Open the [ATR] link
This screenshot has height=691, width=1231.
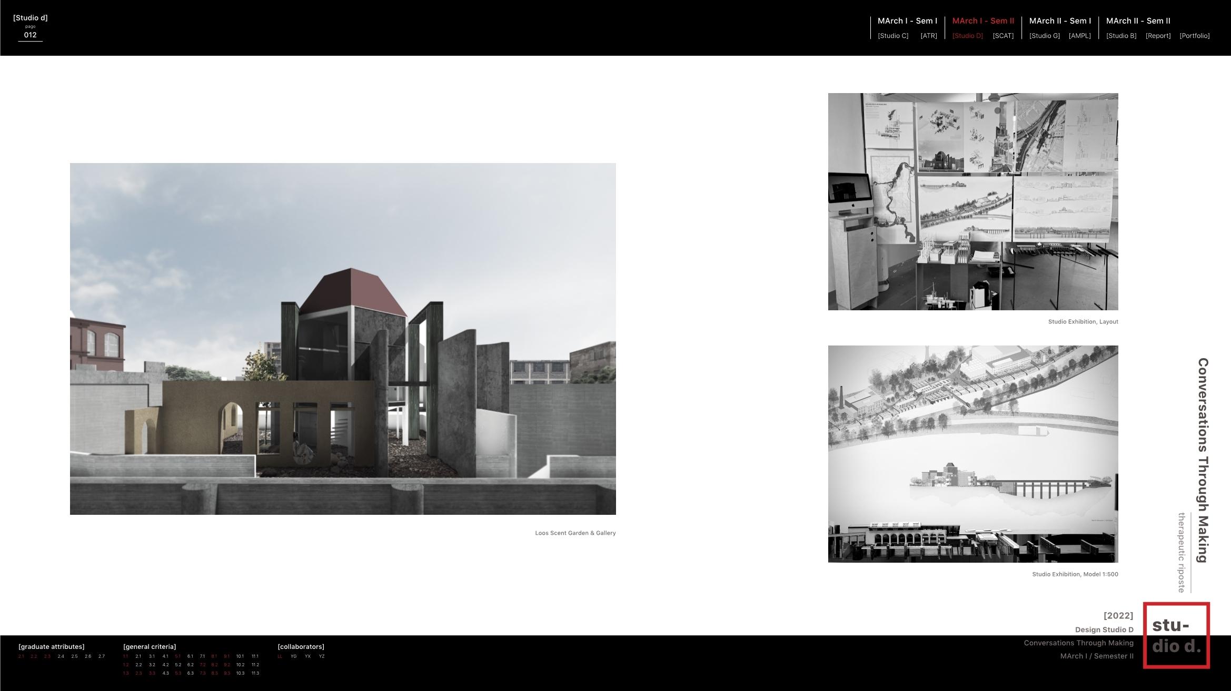tap(928, 36)
